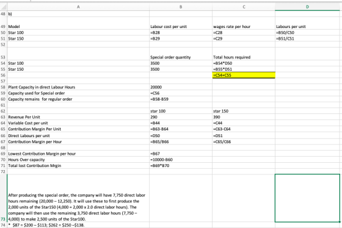Select the column B header
This screenshot has height=228, width=342.
[181, 7]
